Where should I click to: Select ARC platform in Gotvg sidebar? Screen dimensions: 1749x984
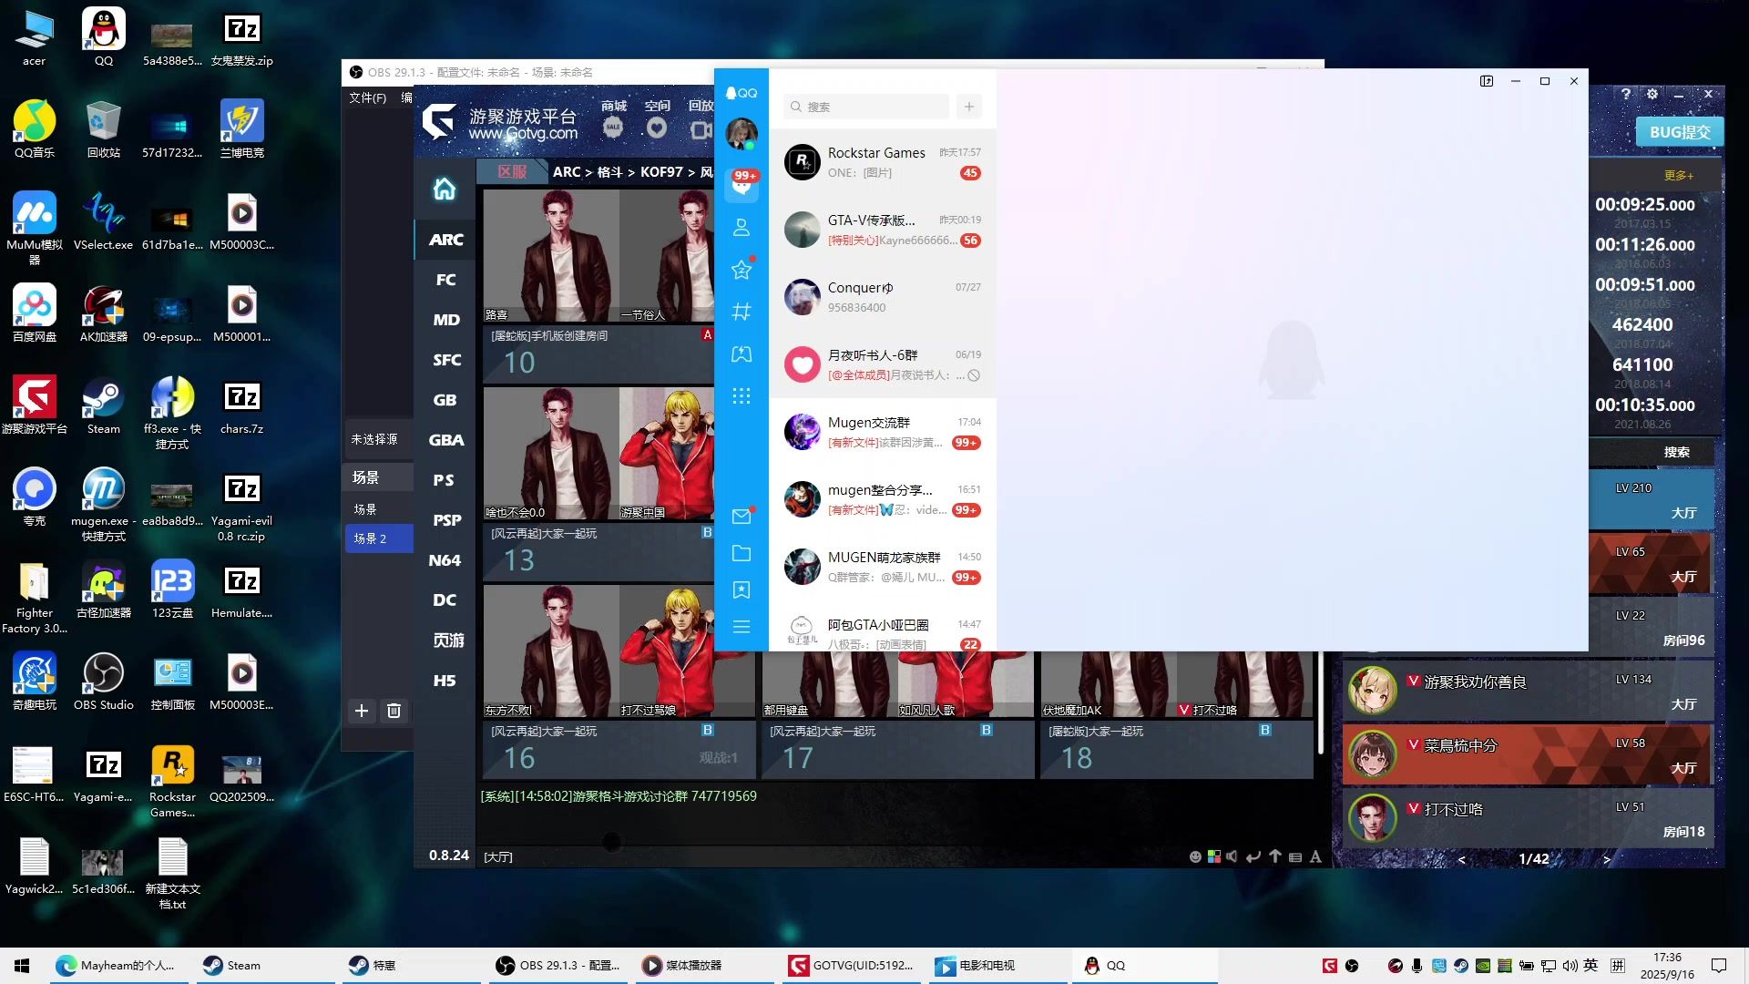pyautogui.click(x=445, y=240)
